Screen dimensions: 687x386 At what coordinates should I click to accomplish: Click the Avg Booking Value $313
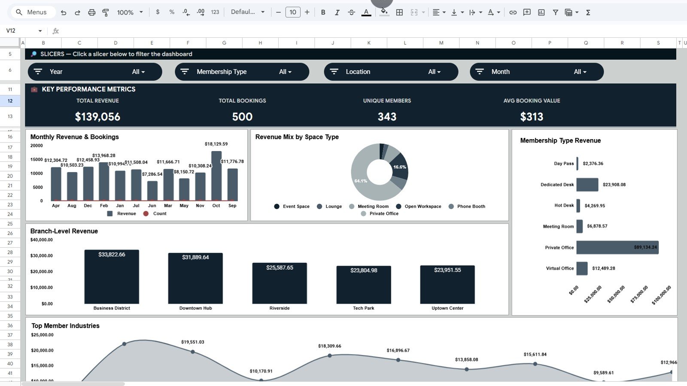coord(532,117)
